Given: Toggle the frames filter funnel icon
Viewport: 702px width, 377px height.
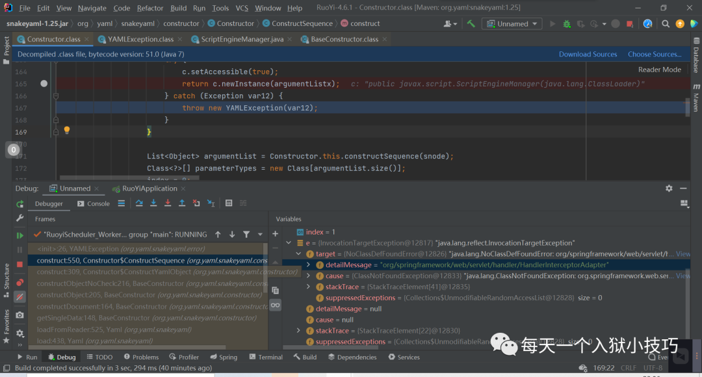Looking at the screenshot, I should click(246, 234).
